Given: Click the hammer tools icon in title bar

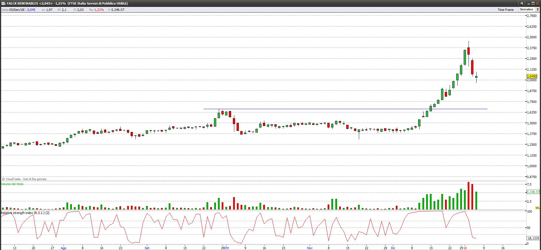Looking at the screenshot, I should (x=522, y=3).
